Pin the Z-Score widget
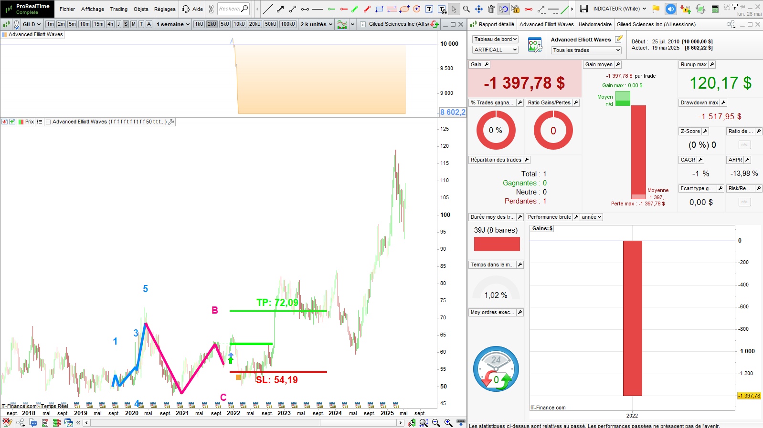 pyautogui.click(x=705, y=131)
